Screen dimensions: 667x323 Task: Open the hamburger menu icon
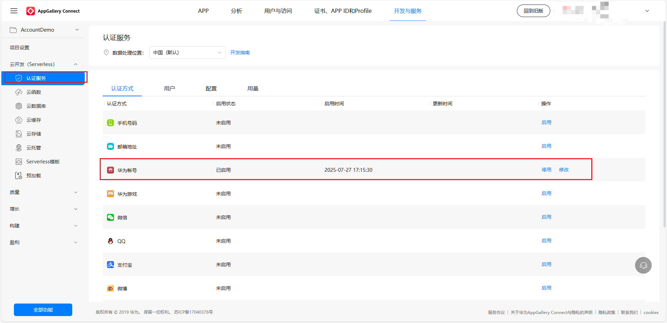coord(14,11)
